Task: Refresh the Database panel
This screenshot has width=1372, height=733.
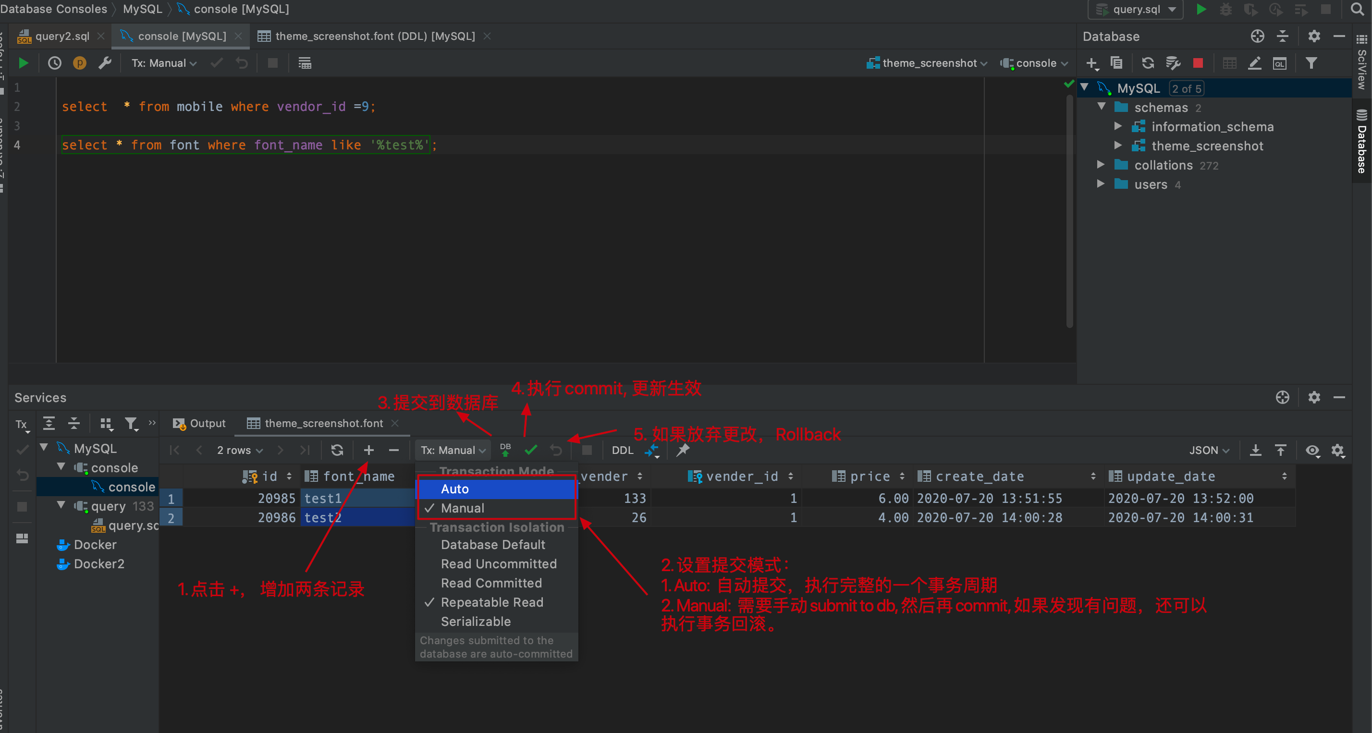Action: 1148,63
